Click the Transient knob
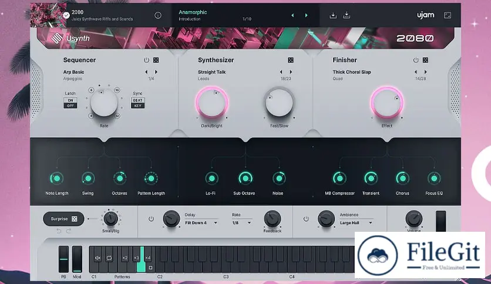Viewport: 491px width, 284px height. (x=371, y=178)
